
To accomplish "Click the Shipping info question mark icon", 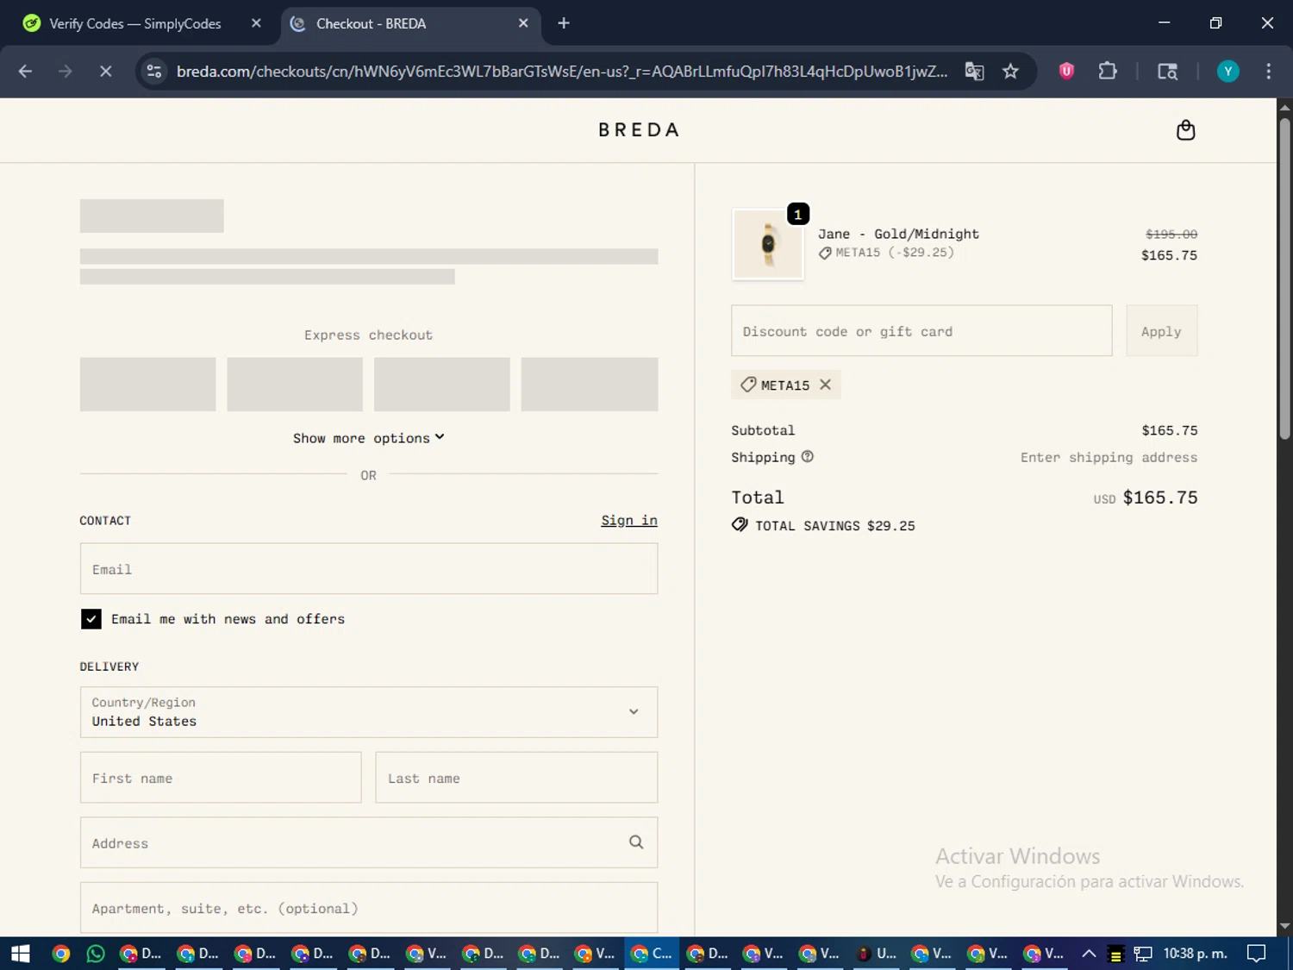I will tap(807, 457).
